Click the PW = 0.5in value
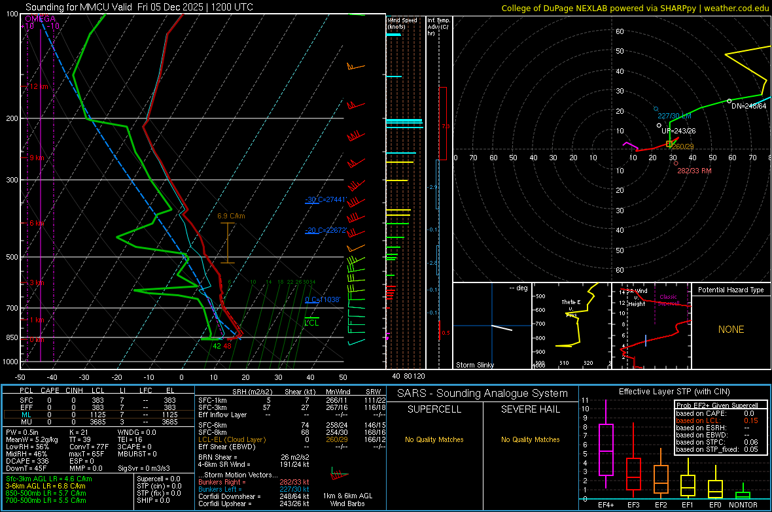 [22, 432]
